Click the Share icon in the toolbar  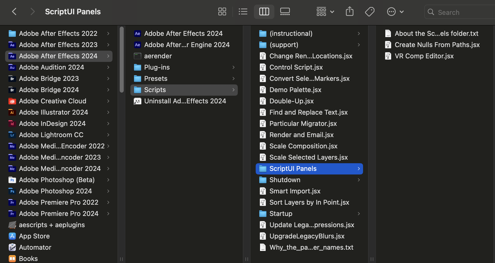pyautogui.click(x=349, y=12)
